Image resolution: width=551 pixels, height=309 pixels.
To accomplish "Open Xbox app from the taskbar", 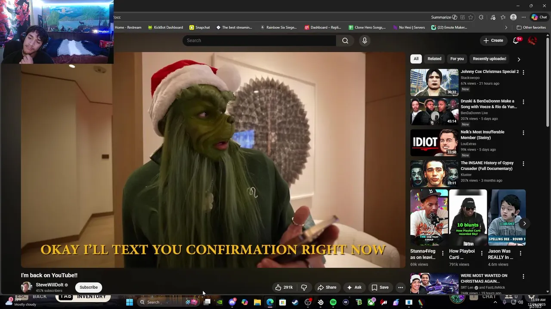I will (371, 302).
